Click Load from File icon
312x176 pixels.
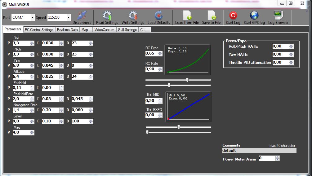[187, 15]
